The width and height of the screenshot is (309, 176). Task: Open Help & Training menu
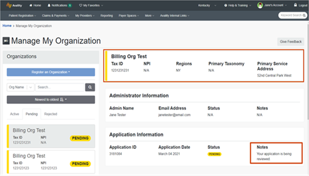tap(238, 5)
